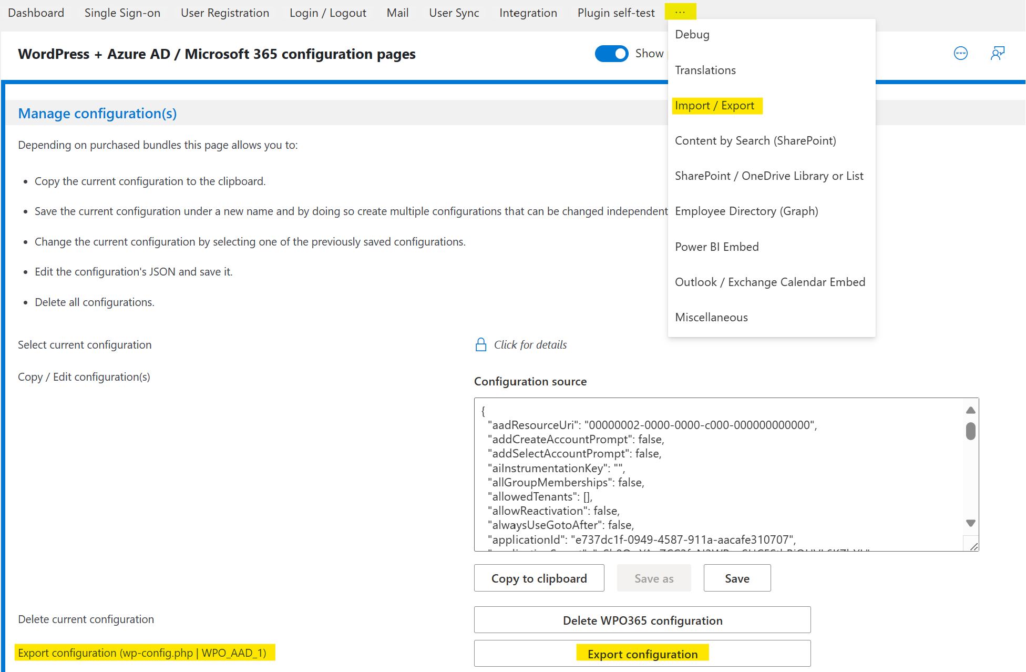Select Translations menu entry
The height and width of the screenshot is (672, 1026).
(705, 70)
